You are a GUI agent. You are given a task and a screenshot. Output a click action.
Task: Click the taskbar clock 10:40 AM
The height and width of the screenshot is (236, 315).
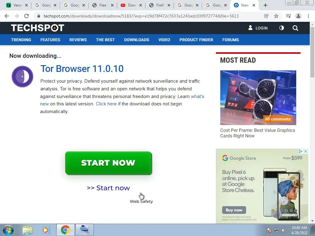299,228
